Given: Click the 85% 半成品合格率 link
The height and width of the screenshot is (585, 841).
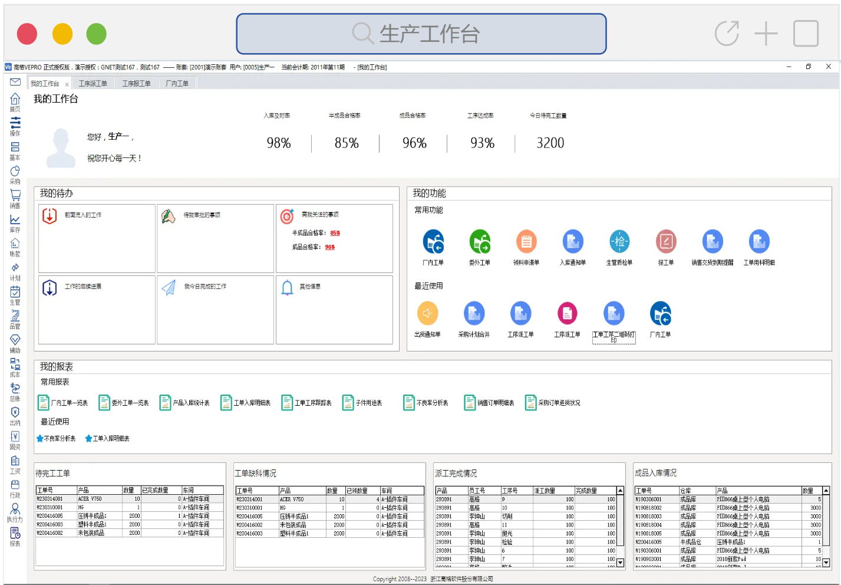Looking at the screenshot, I should (x=335, y=233).
